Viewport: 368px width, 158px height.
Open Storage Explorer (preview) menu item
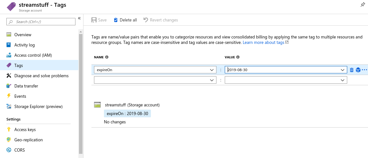pos(39,106)
